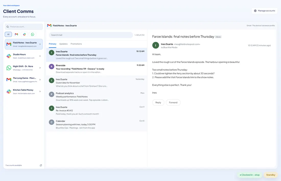The height and width of the screenshot is (181, 281).
Task: Click the Riverside sender avatar
Action: [51, 66]
